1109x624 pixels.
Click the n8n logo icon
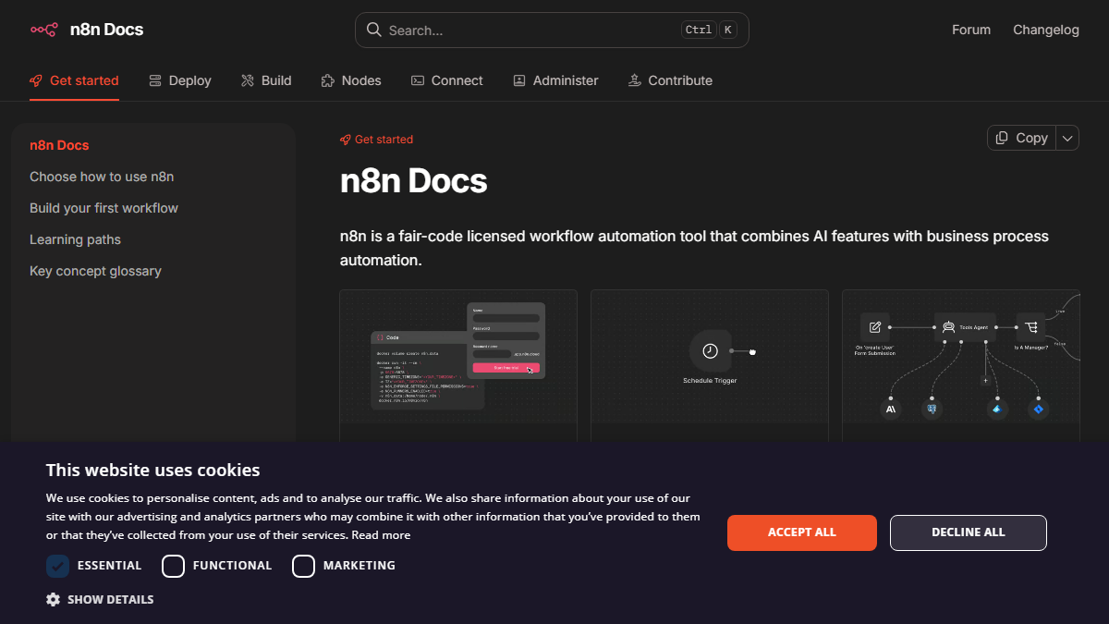coord(43,30)
